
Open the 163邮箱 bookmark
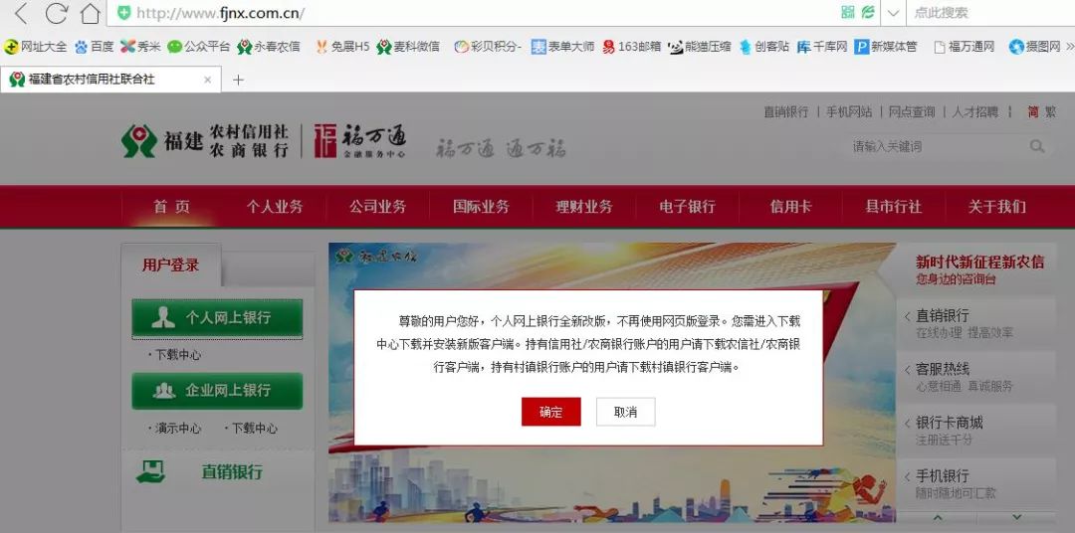(631, 47)
